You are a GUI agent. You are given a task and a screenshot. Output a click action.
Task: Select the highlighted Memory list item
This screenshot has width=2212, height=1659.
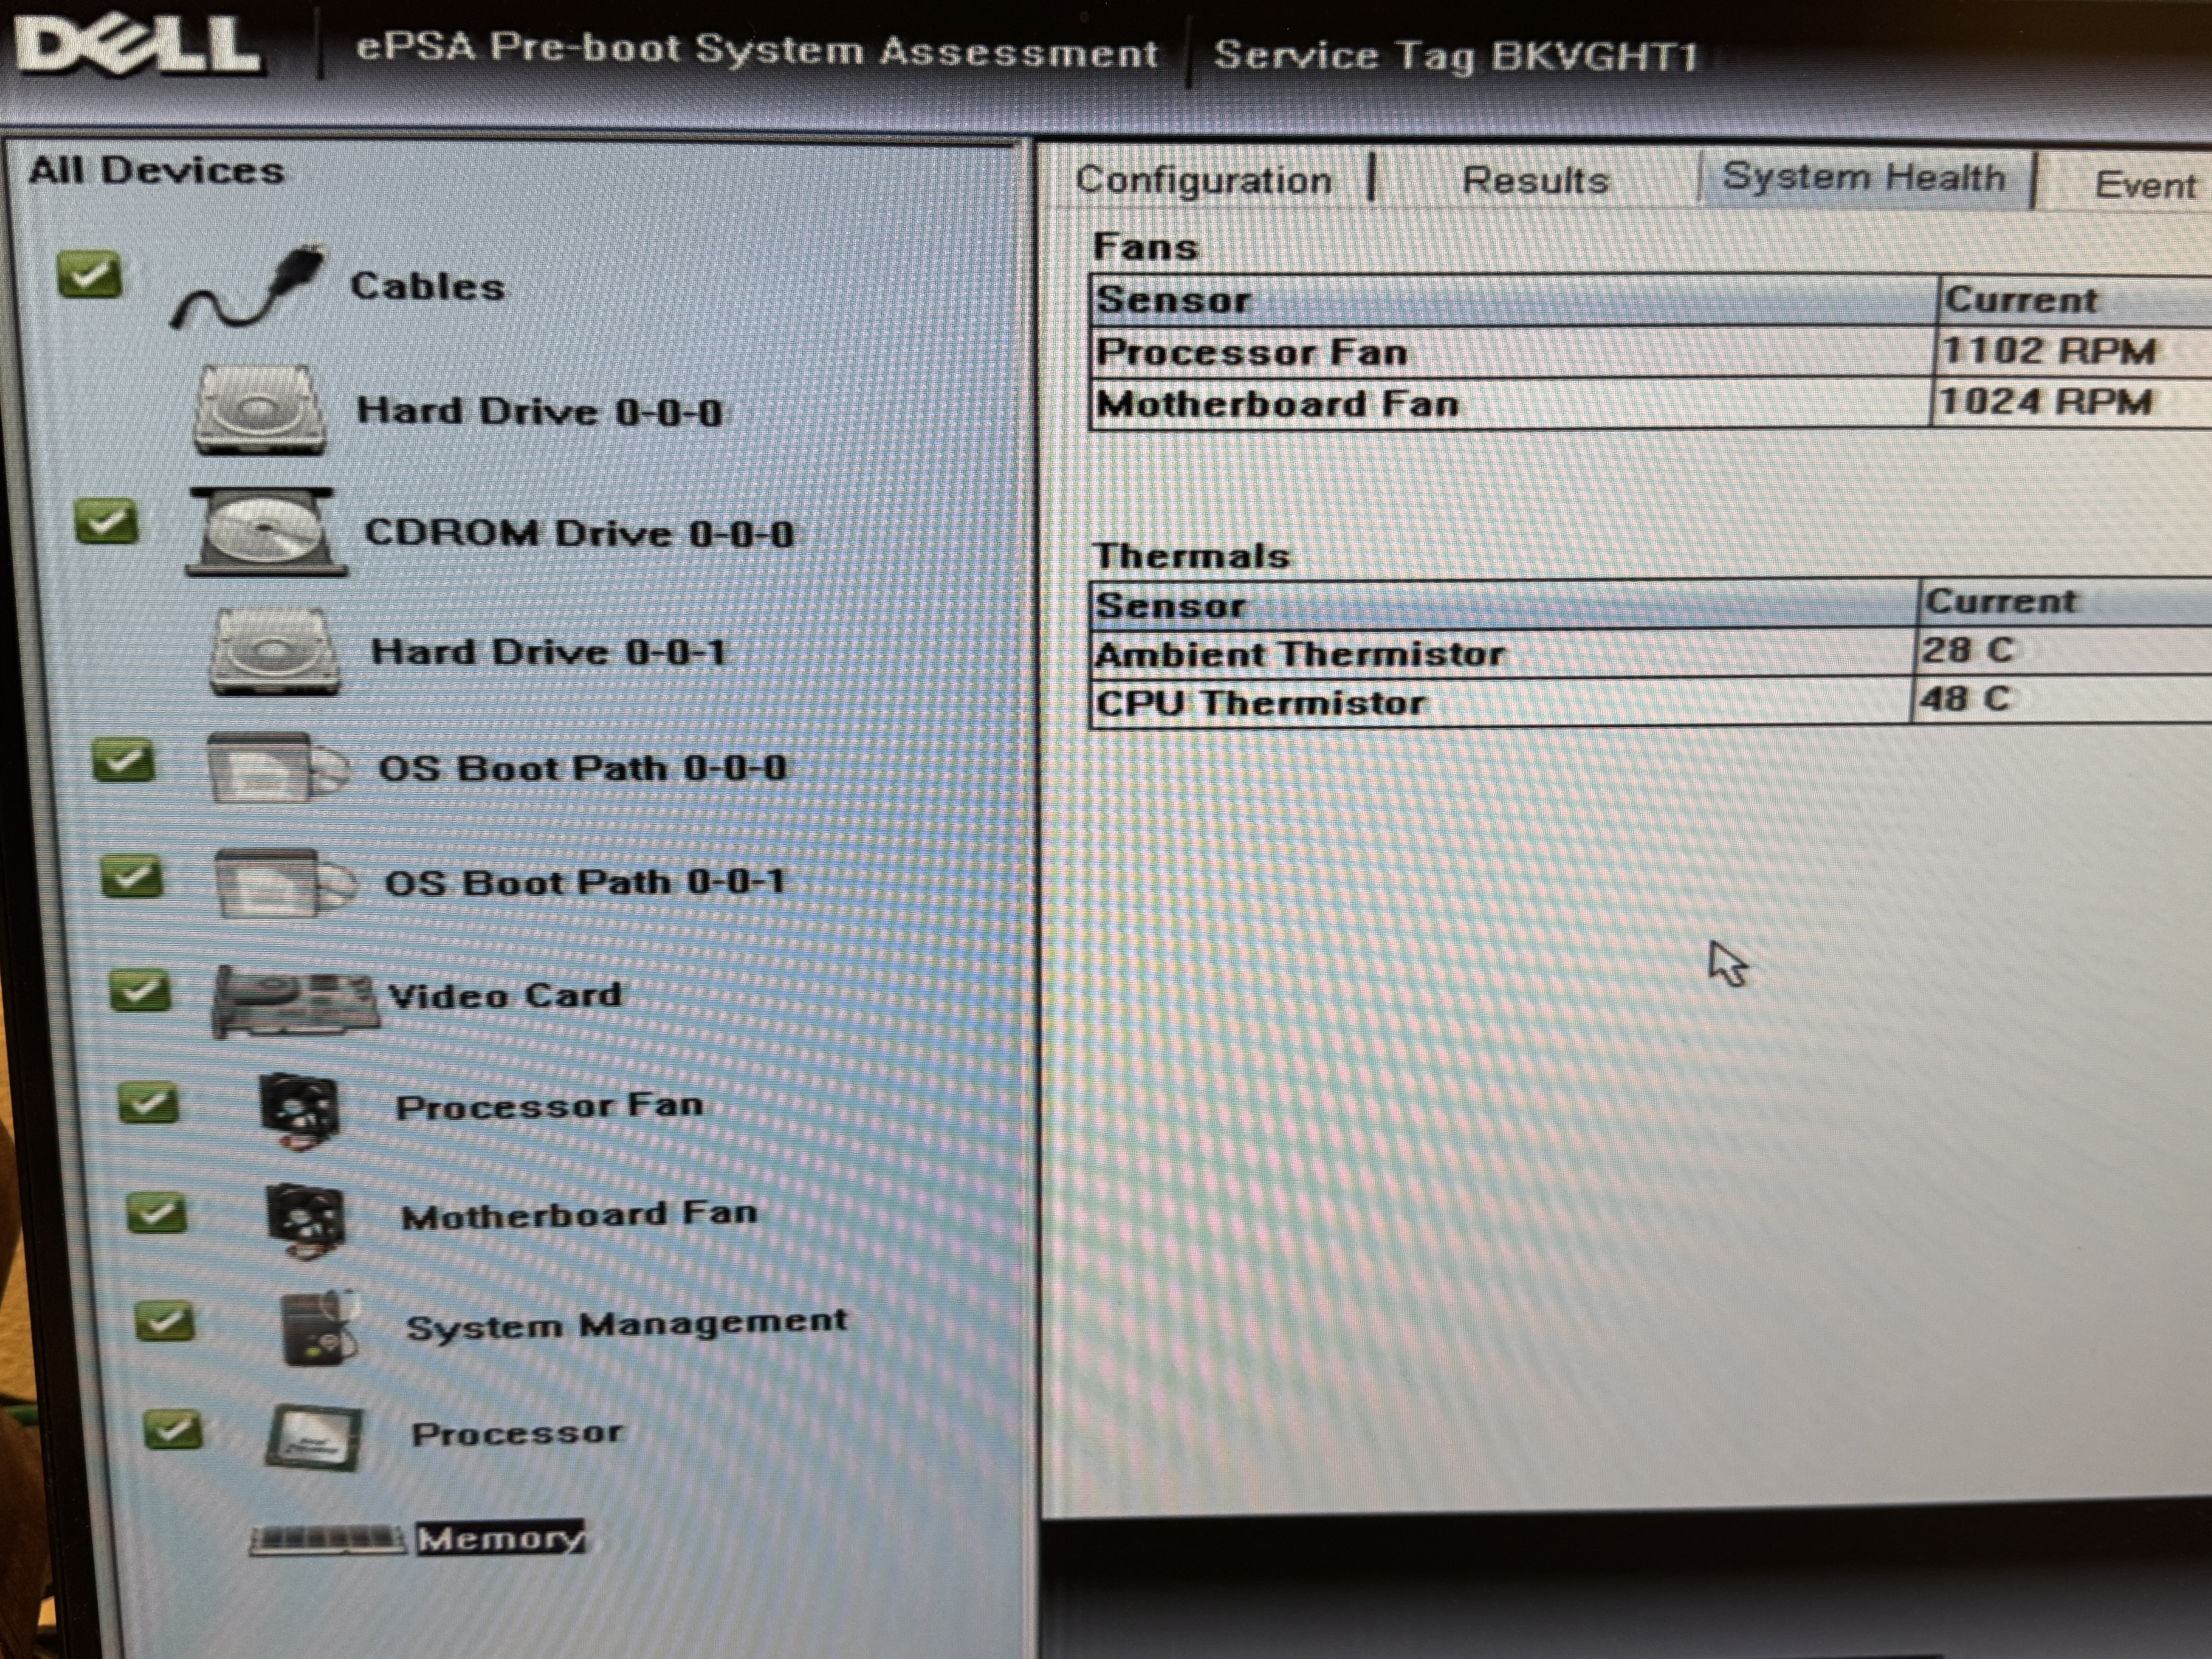(500, 1538)
